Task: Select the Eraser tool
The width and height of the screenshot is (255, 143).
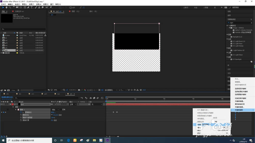Action: [x=42, y=7]
